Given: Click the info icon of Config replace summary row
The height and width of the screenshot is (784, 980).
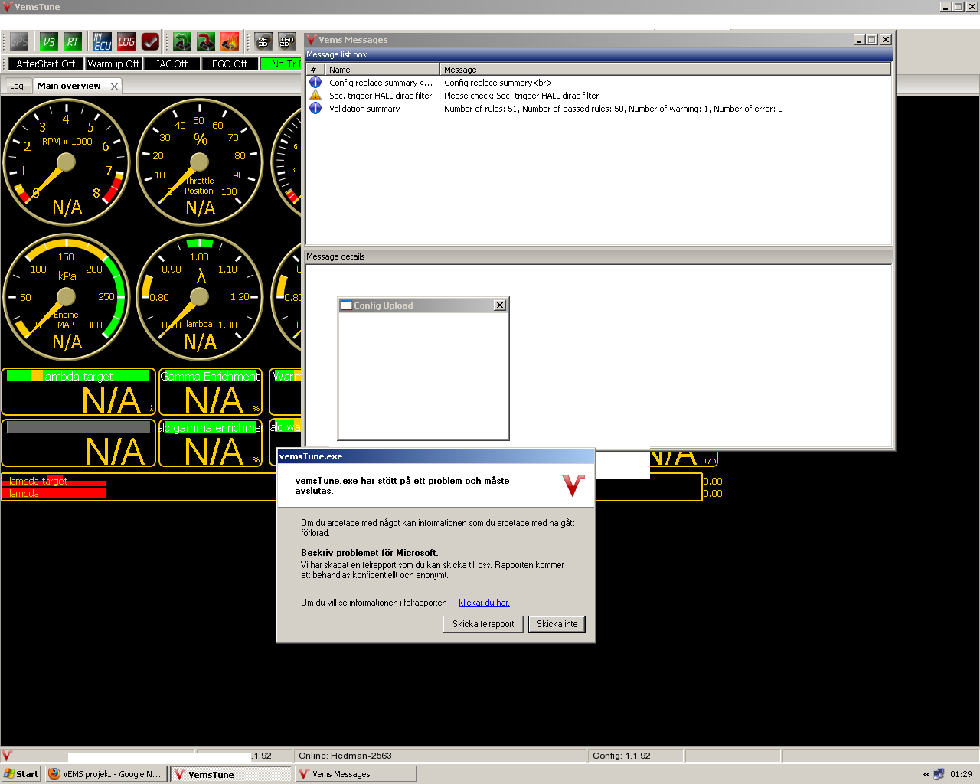Looking at the screenshot, I should point(315,82).
